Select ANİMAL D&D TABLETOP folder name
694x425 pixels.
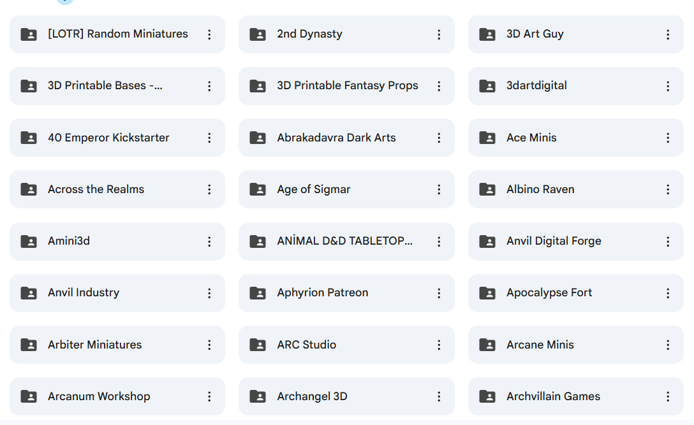pos(344,241)
